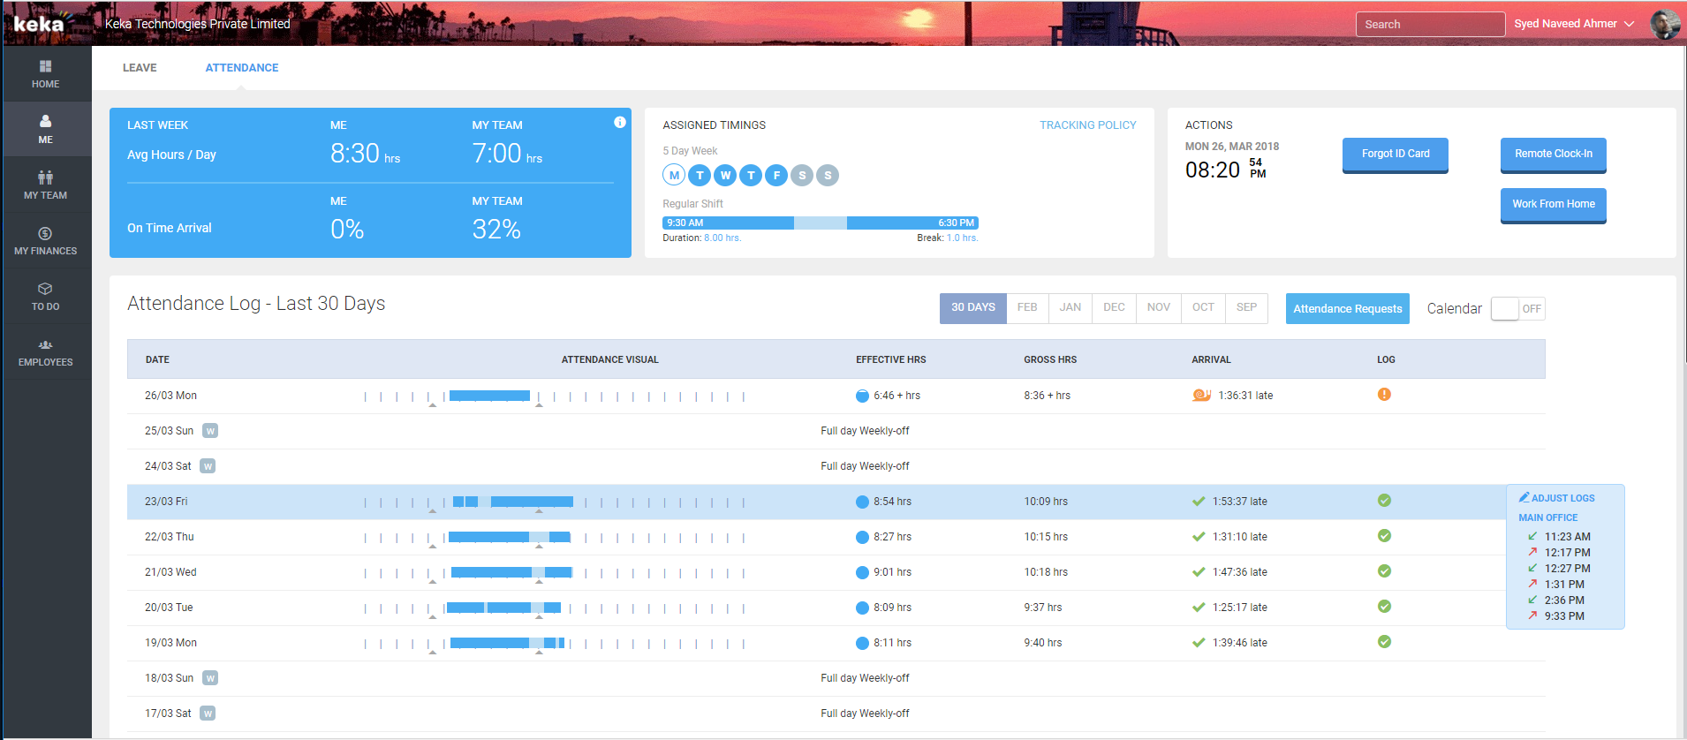Click the W weekly-off badge for 18/03 Sun
This screenshot has height=740, width=1687.
pyautogui.click(x=210, y=678)
